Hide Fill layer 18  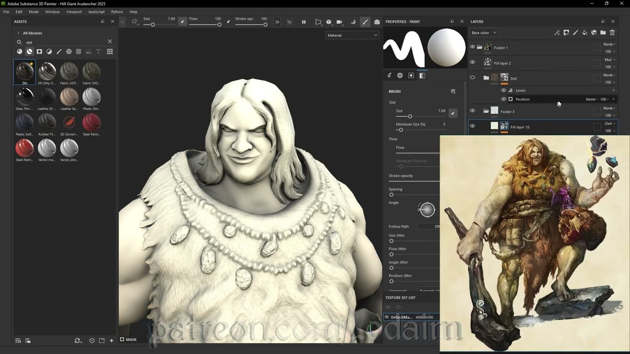(x=472, y=126)
